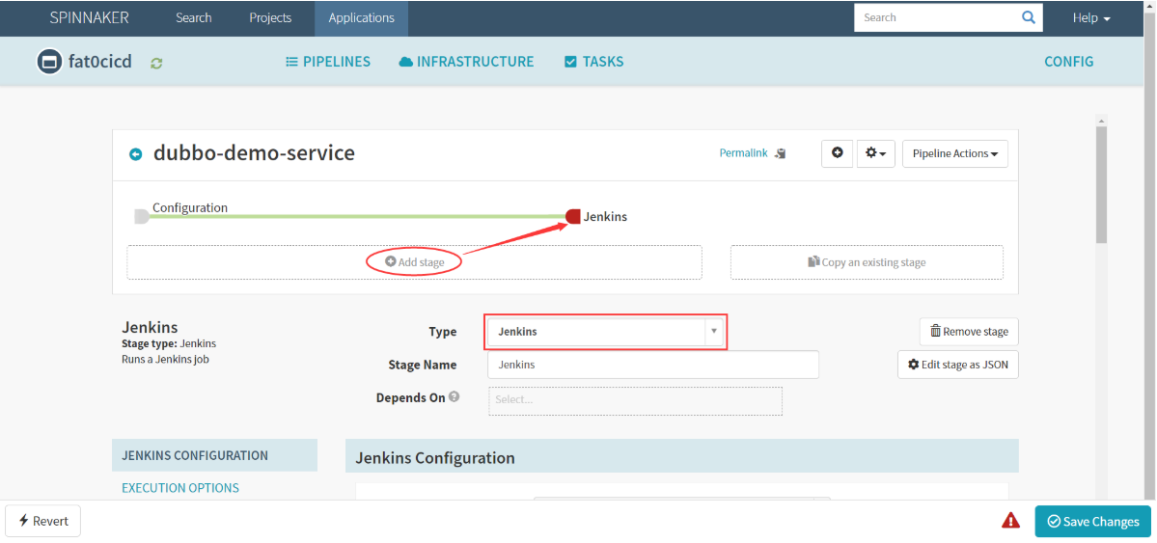Click Edit stage as JSON
The width and height of the screenshot is (1157, 543).
(x=958, y=365)
